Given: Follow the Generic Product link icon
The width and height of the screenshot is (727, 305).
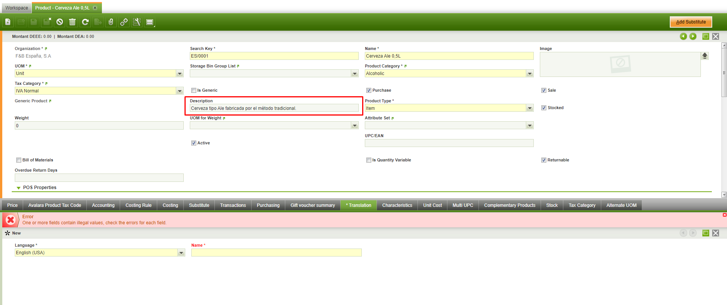Looking at the screenshot, I should click(x=50, y=101).
